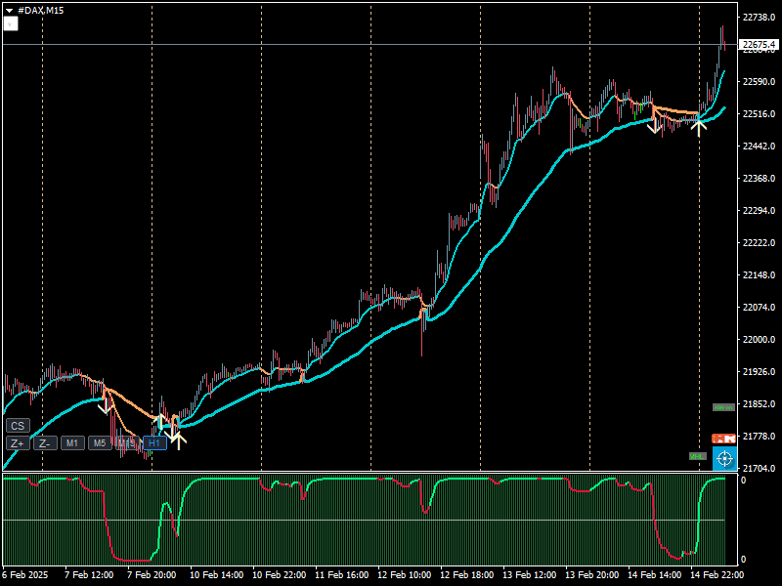Click the small white v box
The height and width of the screenshot is (586, 782).
[x=11, y=23]
